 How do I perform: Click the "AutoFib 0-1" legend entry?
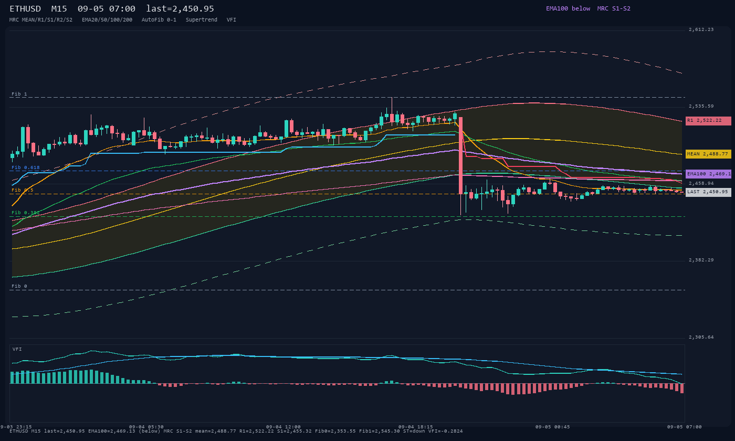(159, 20)
